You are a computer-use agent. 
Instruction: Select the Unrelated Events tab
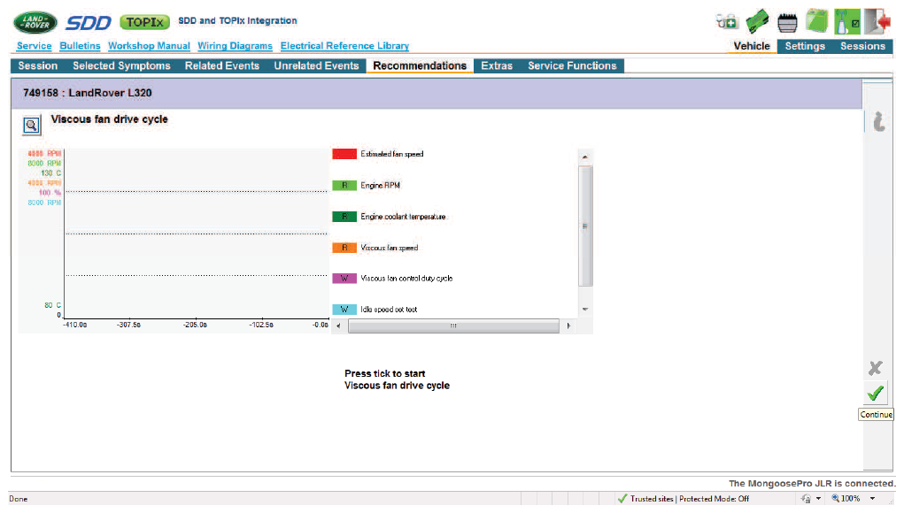click(x=316, y=65)
